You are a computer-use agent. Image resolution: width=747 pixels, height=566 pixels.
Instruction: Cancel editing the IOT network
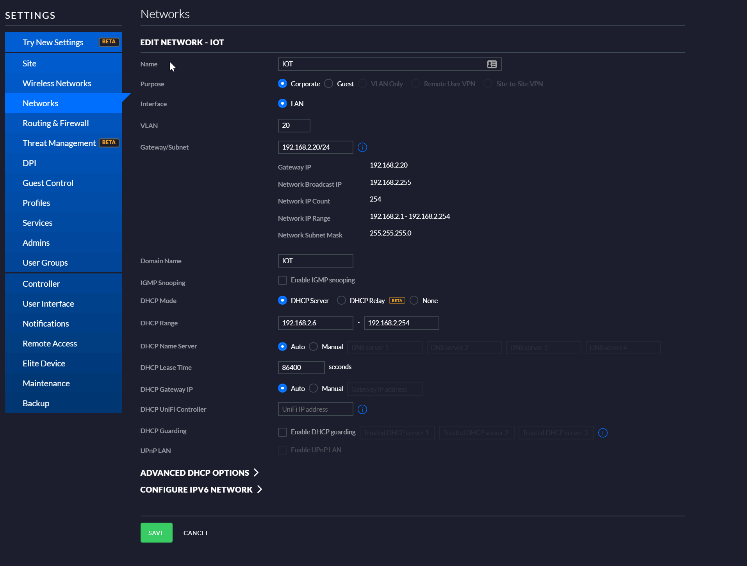[x=196, y=533]
